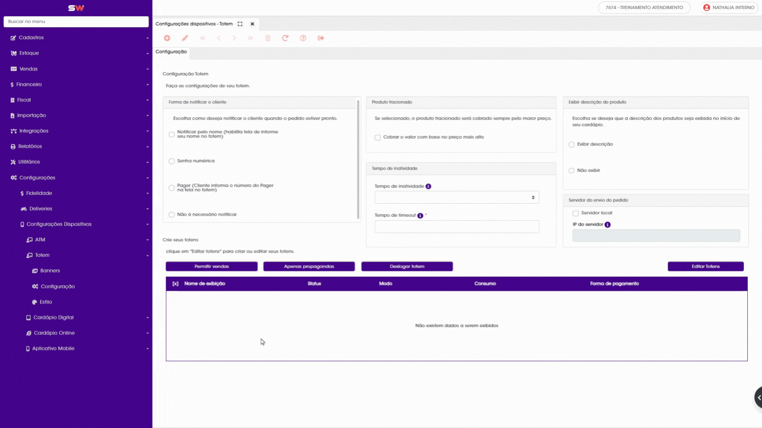Expand the Deliveries submenu

point(76,209)
